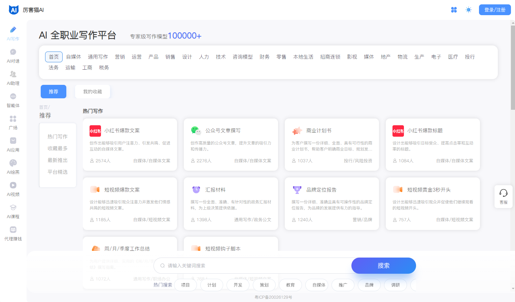Click the 登录/注册 button
Image resolution: width=515 pixels, height=302 pixels.
tap(494, 10)
